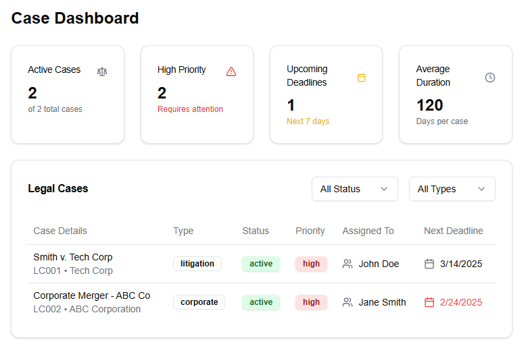
Task: Click the High Priority warning triangle icon
Action: [x=231, y=71]
